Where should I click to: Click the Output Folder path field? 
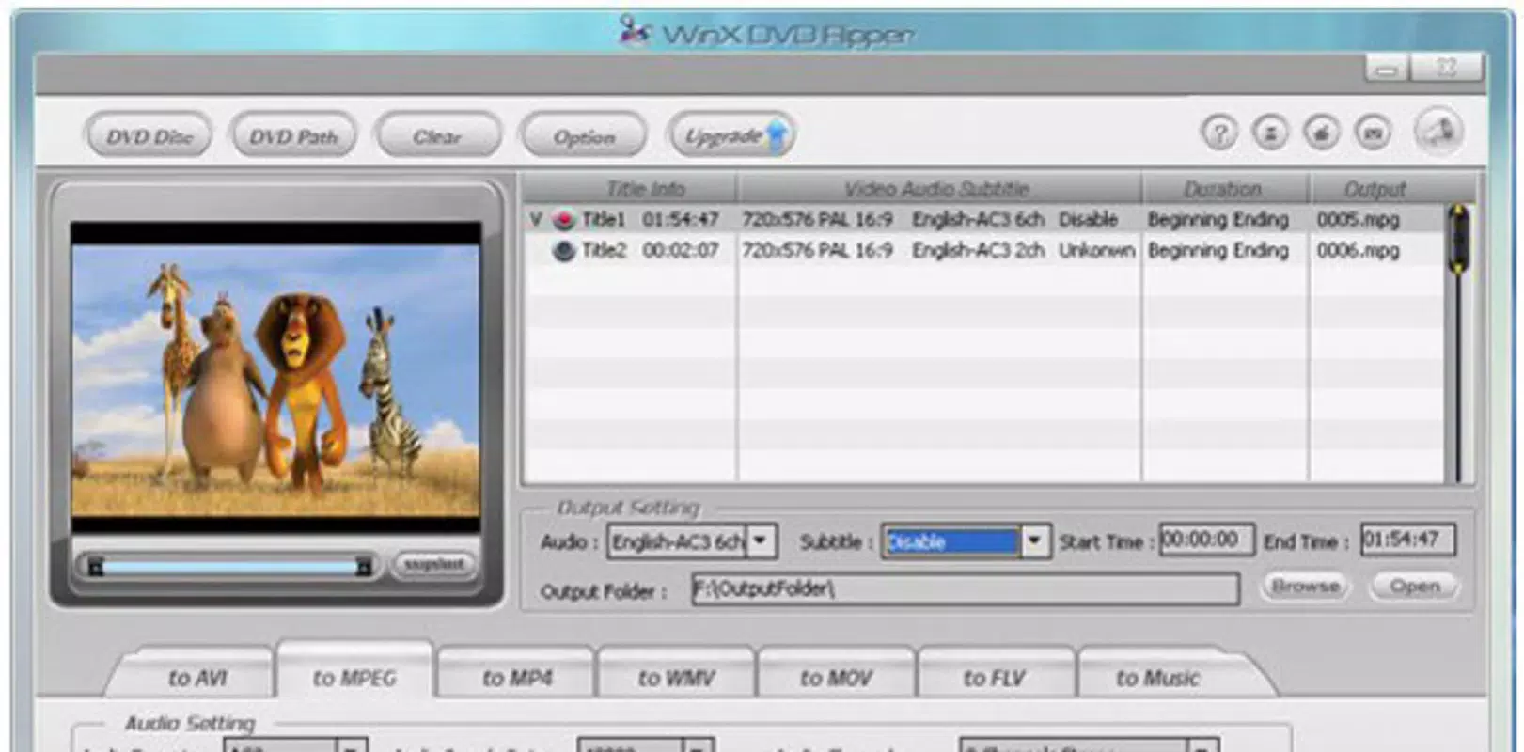point(966,589)
